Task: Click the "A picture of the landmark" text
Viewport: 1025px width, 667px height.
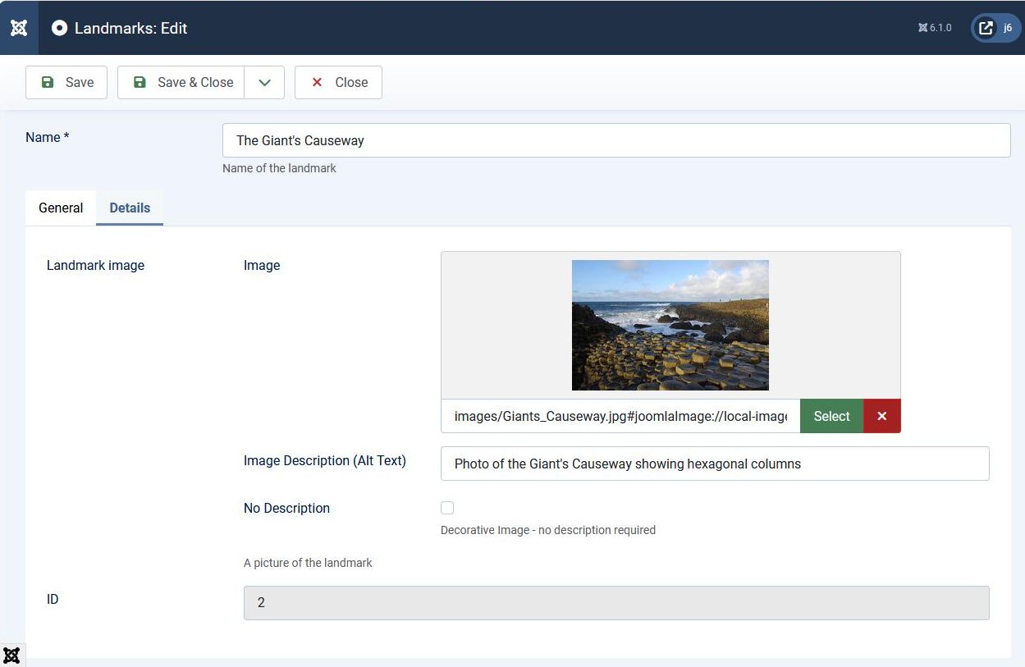Action: pos(308,563)
